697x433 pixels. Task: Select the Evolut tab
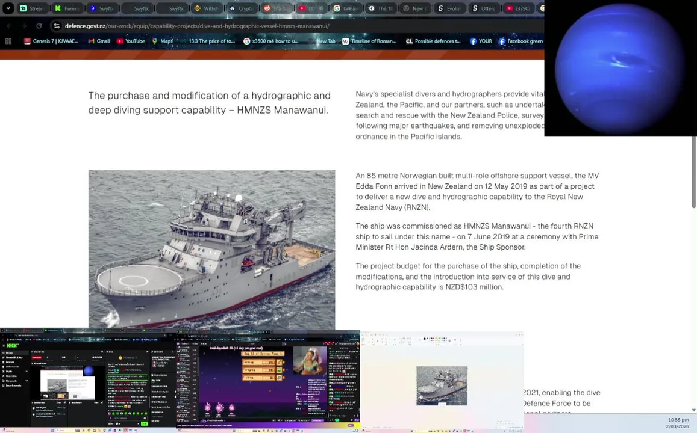(x=449, y=8)
